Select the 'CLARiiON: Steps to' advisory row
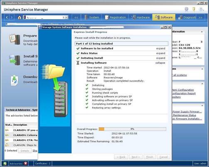Screen dimensions: 209x167 21,145
